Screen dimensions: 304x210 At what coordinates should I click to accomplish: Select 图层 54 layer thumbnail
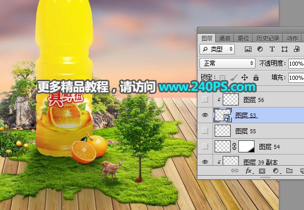[x=223, y=146]
